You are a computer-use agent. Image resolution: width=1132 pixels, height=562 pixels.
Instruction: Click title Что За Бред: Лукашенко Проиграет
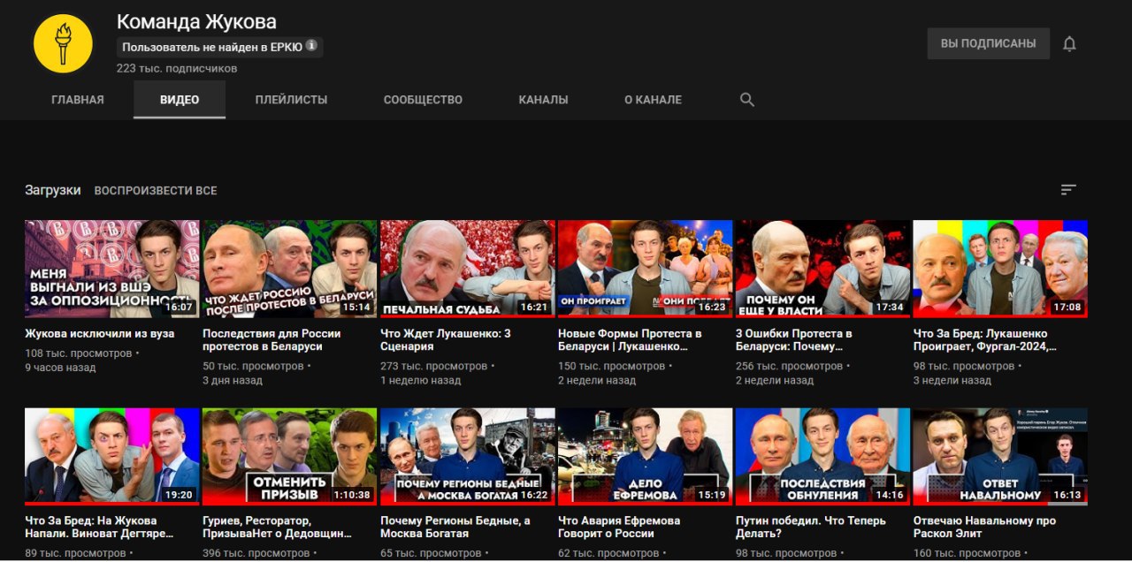(x=985, y=340)
